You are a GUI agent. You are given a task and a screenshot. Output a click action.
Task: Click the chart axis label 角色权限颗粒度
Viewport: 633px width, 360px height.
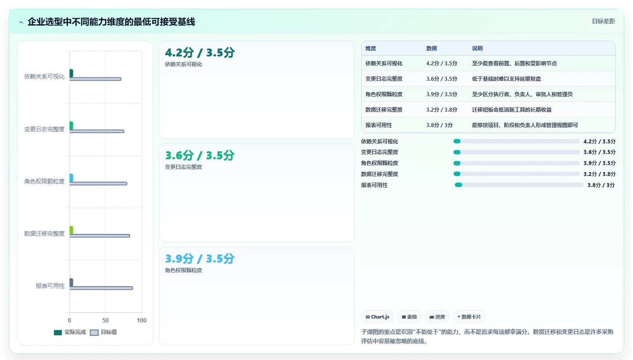[x=44, y=181]
